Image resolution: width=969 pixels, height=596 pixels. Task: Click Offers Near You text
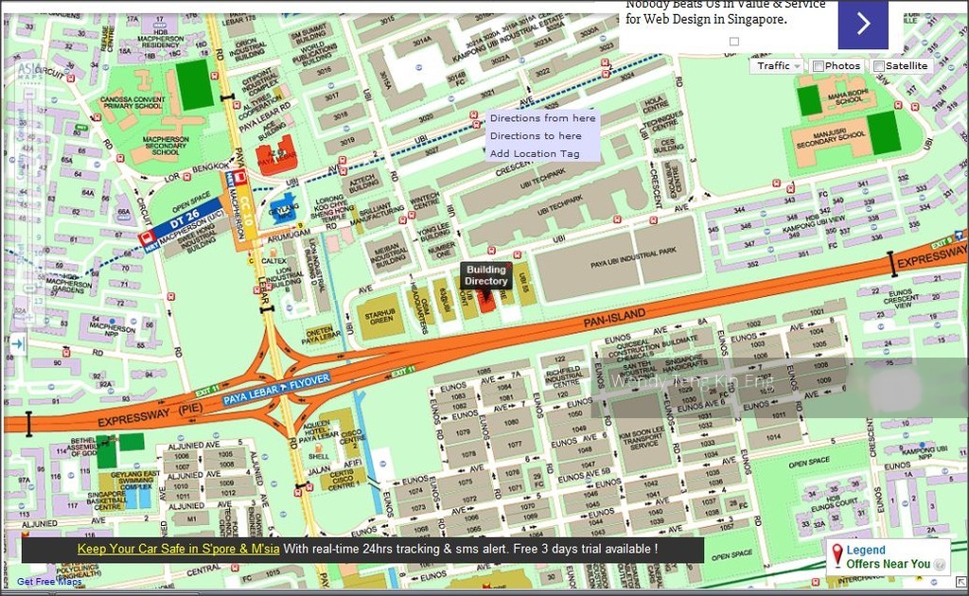(x=888, y=564)
